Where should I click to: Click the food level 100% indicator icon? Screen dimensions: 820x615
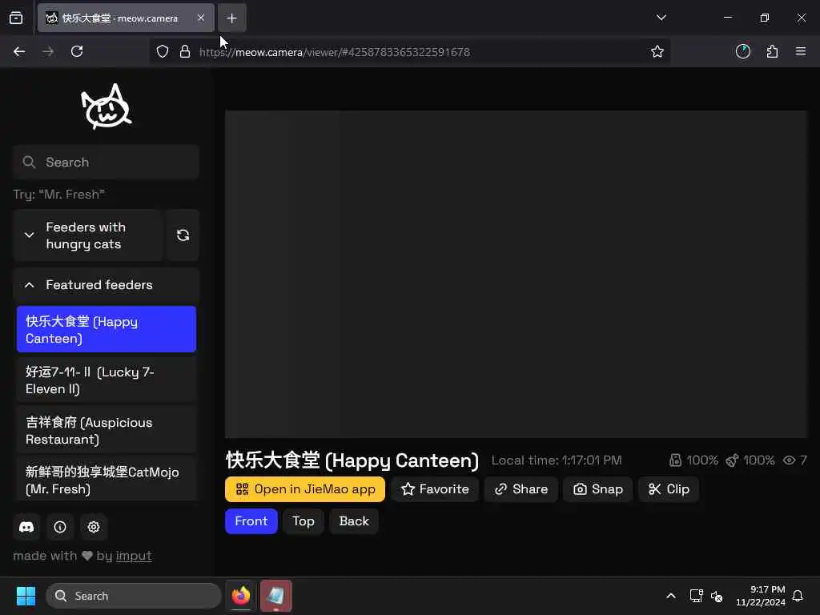point(675,460)
